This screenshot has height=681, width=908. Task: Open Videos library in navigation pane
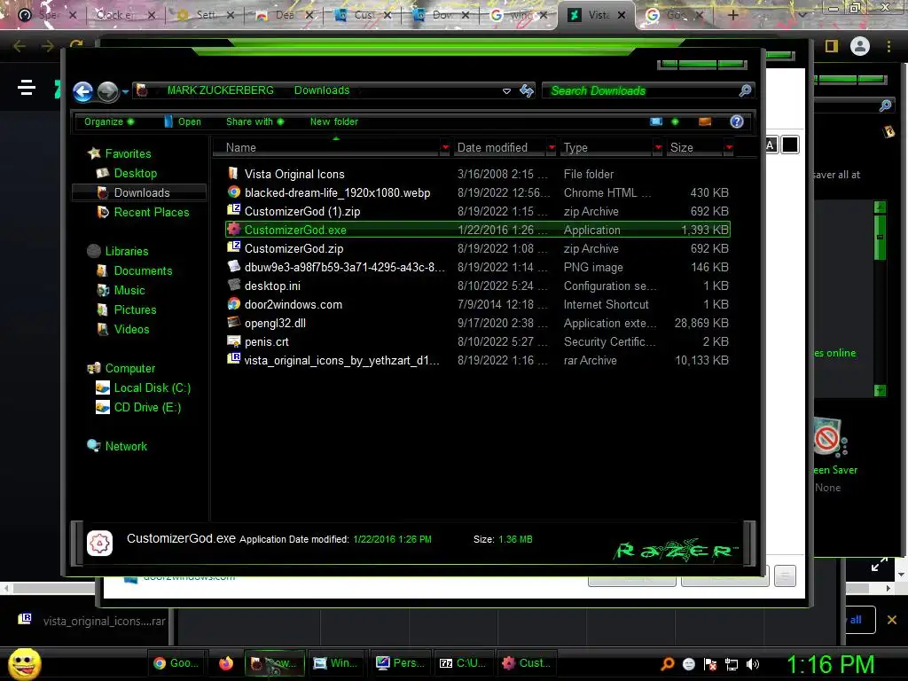131,330
